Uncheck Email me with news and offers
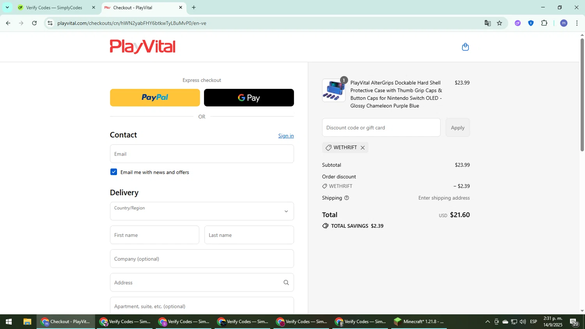The height and width of the screenshot is (329, 585). pos(113,172)
